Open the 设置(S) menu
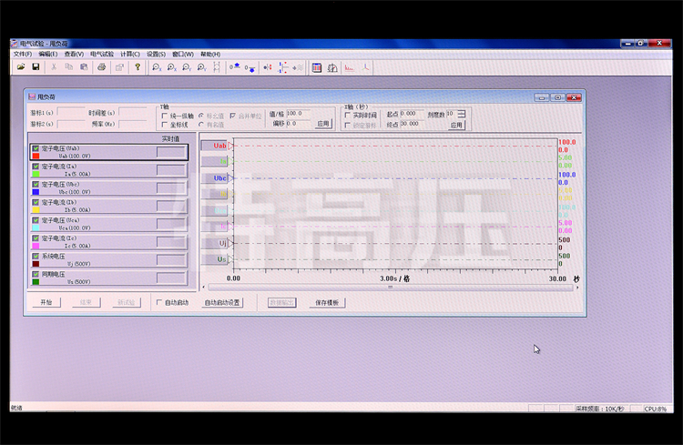The height and width of the screenshot is (445, 683). click(x=156, y=54)
